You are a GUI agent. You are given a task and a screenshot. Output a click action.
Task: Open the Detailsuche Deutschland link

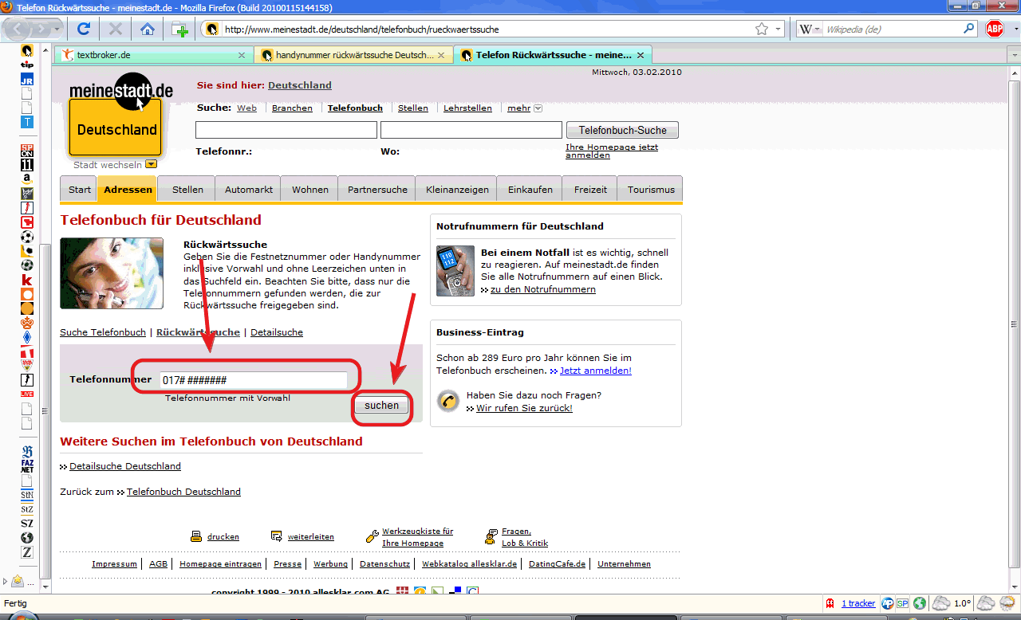125,466
